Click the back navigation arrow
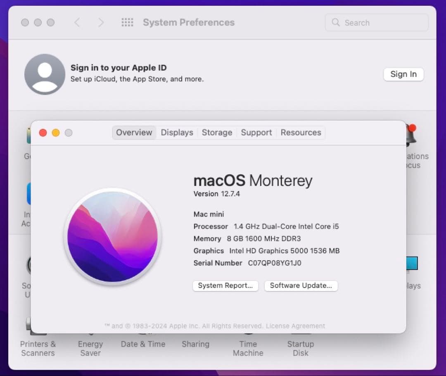Viewport: 446px width, 376px height. coord(78,22)
